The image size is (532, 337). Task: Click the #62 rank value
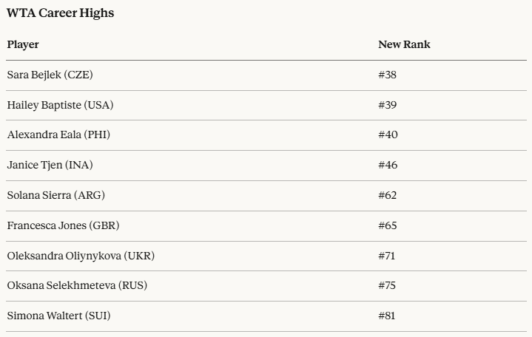coord(388,195)
